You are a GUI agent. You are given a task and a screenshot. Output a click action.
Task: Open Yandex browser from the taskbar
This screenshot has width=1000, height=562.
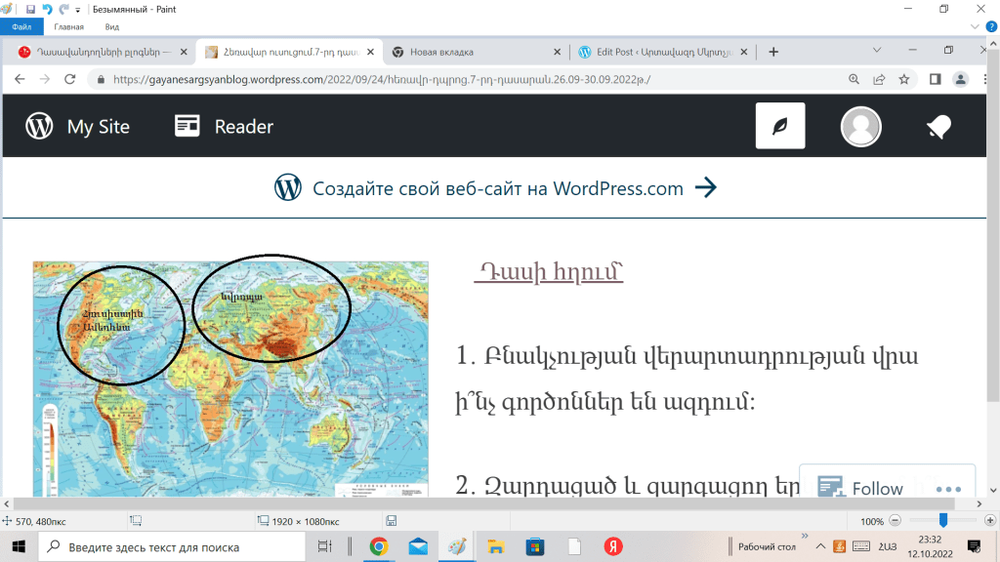click(613, 546)
